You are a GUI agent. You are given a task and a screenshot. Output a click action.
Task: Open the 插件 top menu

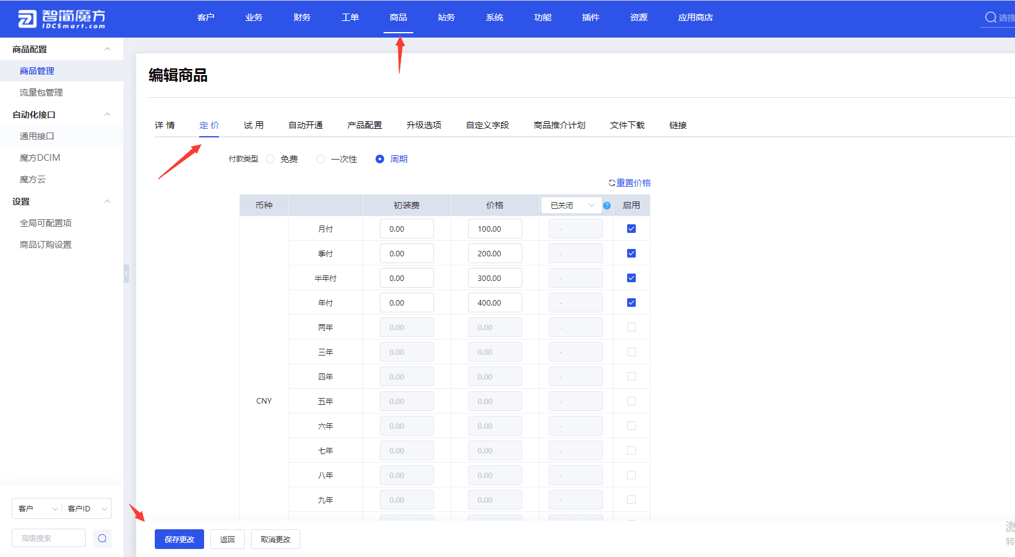click(591, 17)
